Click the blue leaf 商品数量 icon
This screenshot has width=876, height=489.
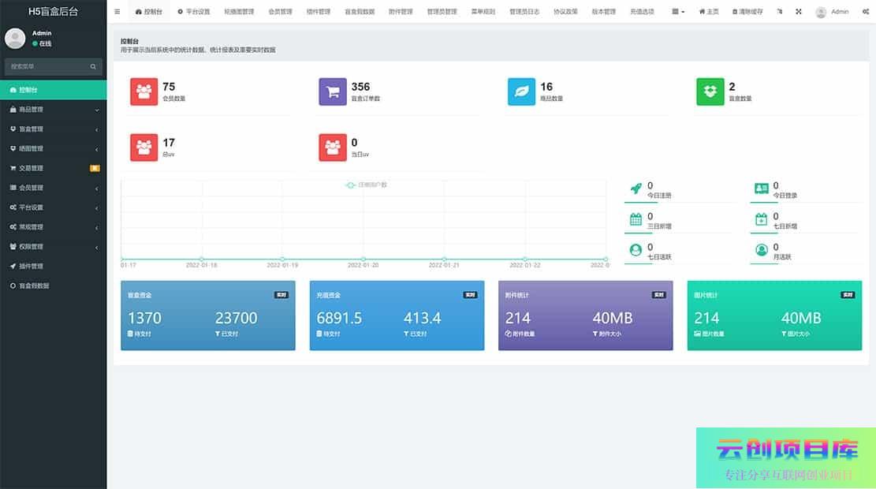[x=521, y=91]
